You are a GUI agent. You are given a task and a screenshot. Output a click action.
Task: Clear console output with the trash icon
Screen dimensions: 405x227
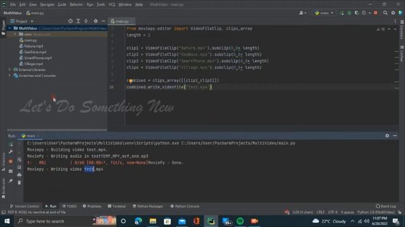pos(20,182)
